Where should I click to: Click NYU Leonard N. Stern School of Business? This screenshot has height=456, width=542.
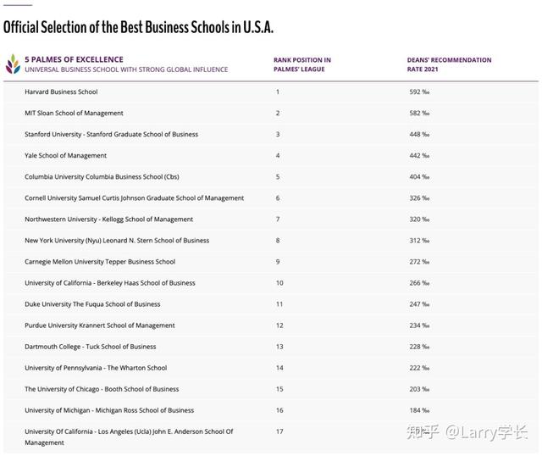117,241
